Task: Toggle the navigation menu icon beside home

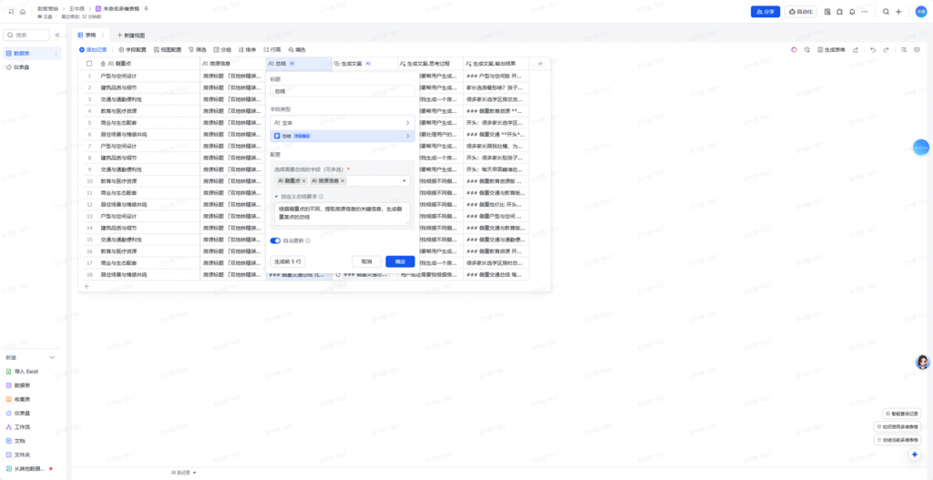Action: 11,12
